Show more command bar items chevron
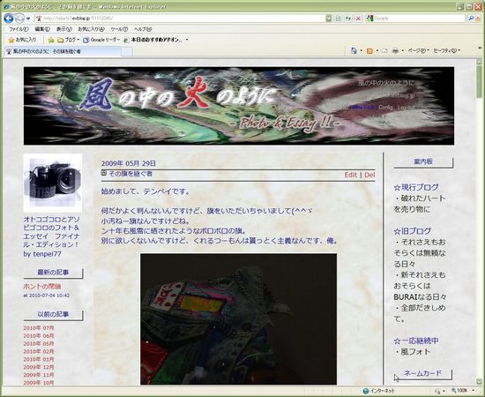 tap(480, 48)
